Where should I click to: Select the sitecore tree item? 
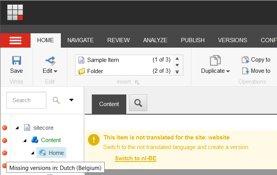tap(43, 128)
